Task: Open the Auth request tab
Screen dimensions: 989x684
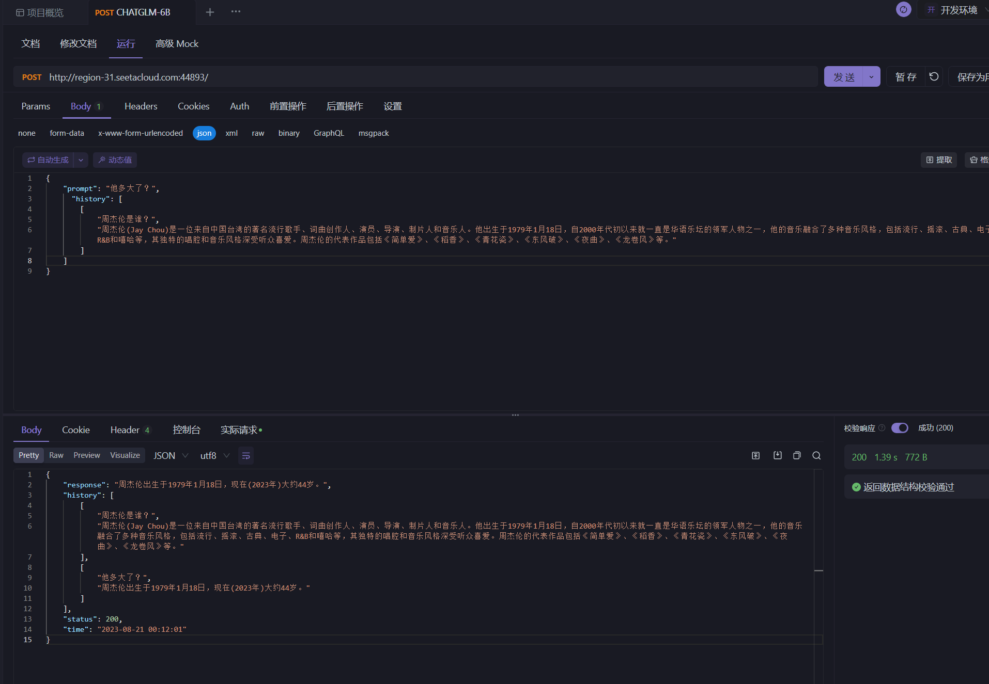Action: point(239,106)
